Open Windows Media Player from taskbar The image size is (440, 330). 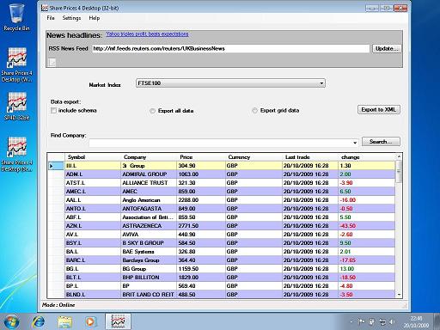tap(90, 321)
